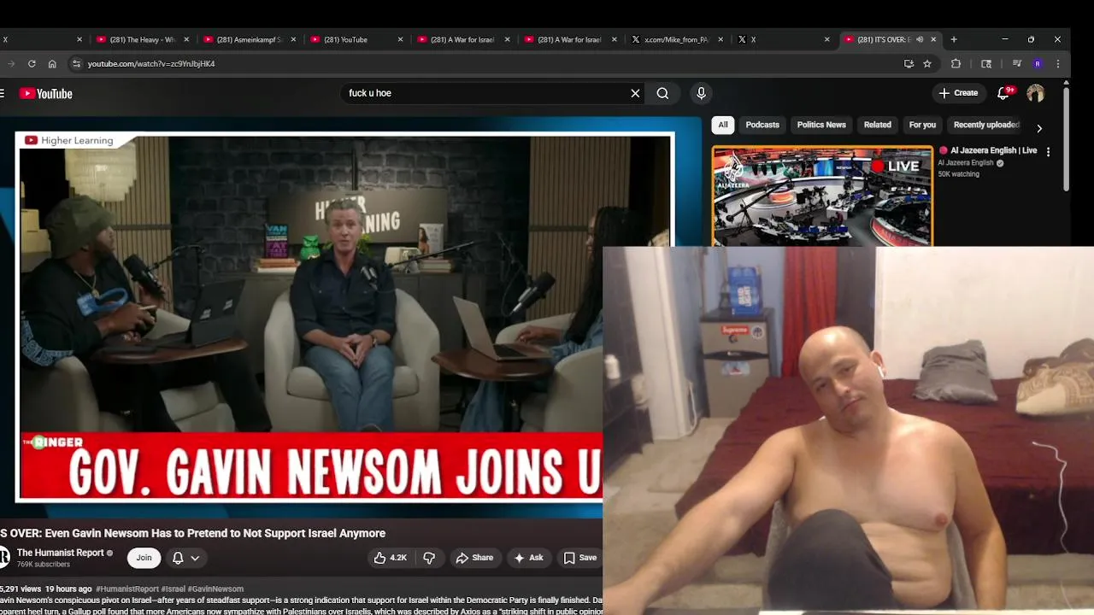Open the #GavinNewsom hashtag
Viewport: 1094px width, 615px height.
coord(215,589)
